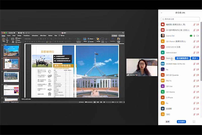Open the 更多 dropdown for Demi
This screenshot has width=202, height=135.
(195, 58)
